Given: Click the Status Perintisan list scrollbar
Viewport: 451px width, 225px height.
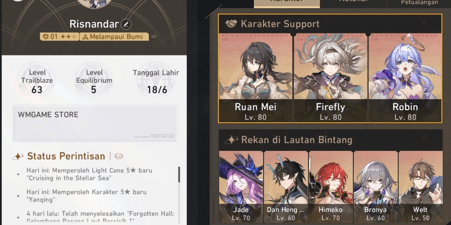Looking at the screenshot, I should (179, 174).
